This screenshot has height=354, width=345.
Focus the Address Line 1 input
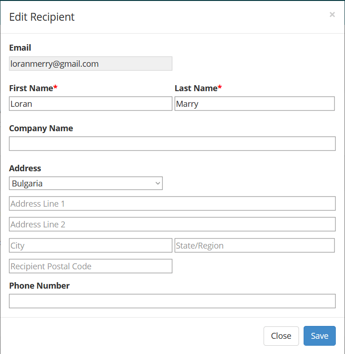(172, 203)
